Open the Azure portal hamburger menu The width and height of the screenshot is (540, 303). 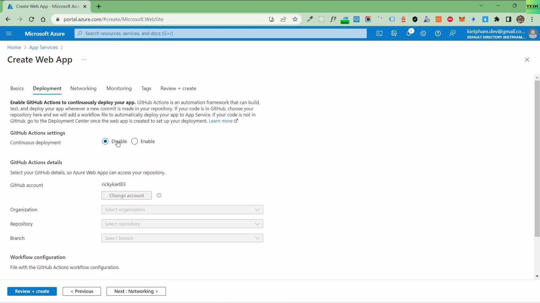[9, 34]
